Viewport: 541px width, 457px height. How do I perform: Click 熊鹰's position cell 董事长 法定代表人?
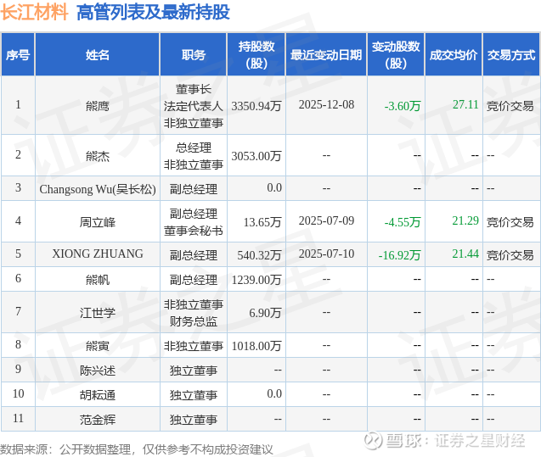coord(194,106)
